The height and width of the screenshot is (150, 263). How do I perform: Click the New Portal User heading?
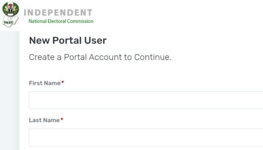[68, 41]
